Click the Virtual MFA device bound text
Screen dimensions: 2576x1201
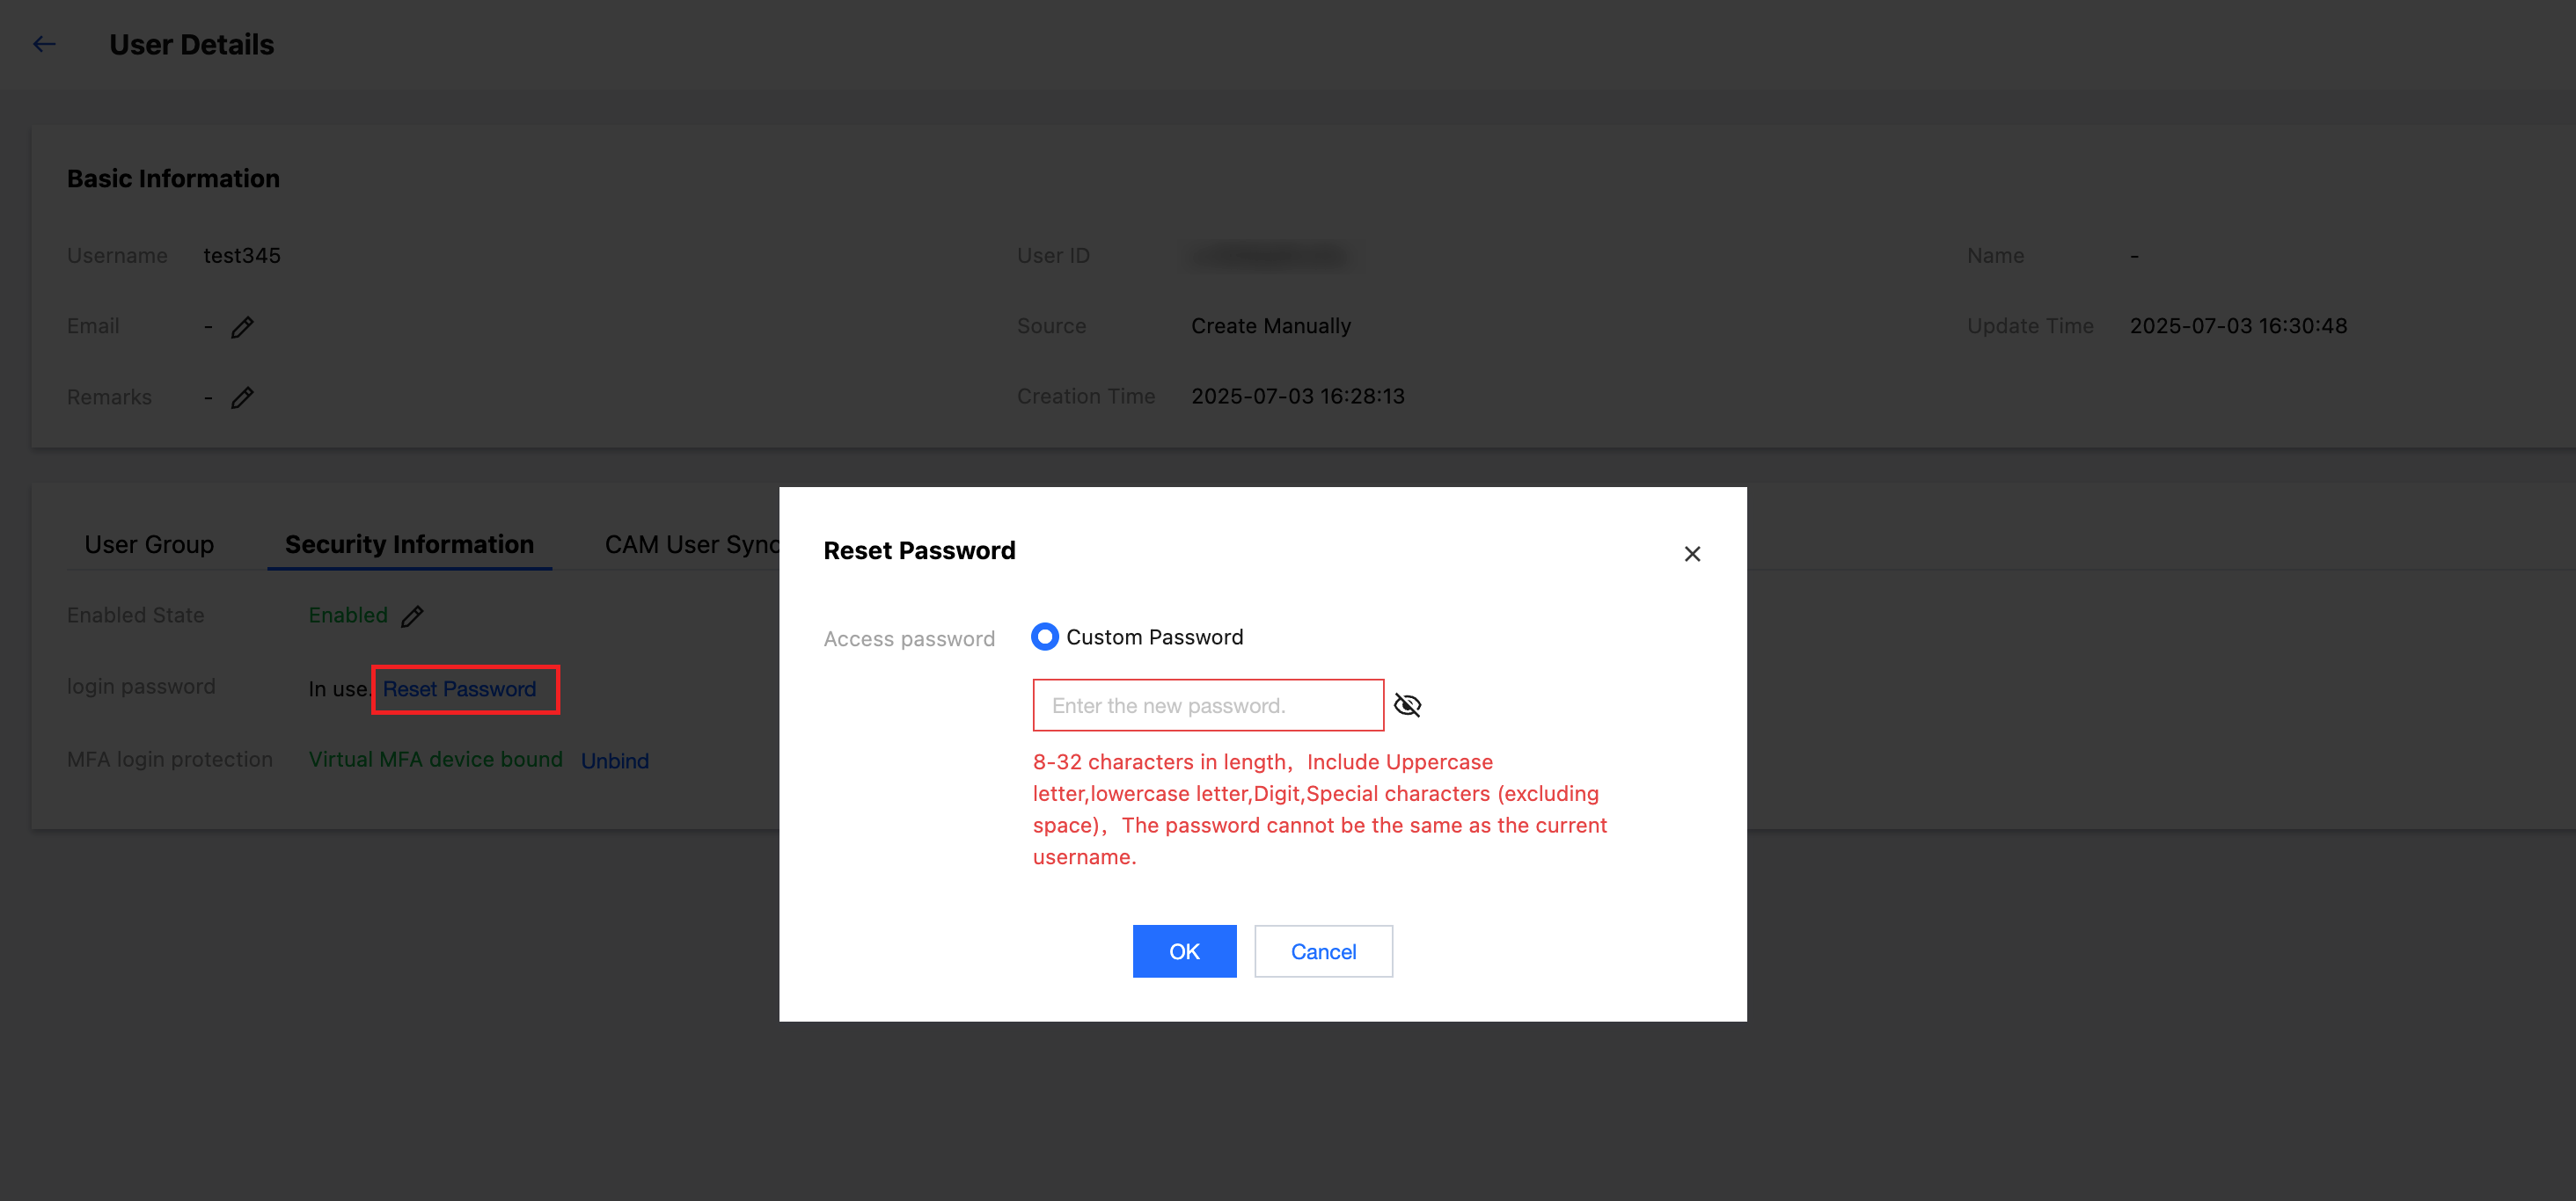coord(435,760)
